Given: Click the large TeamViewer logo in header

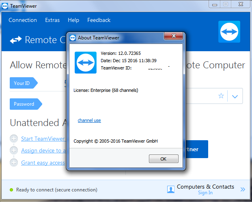Looking at the screenshot, I should point(229,32).
